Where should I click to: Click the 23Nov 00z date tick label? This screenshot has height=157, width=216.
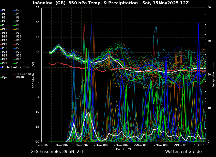click(121, 145)
